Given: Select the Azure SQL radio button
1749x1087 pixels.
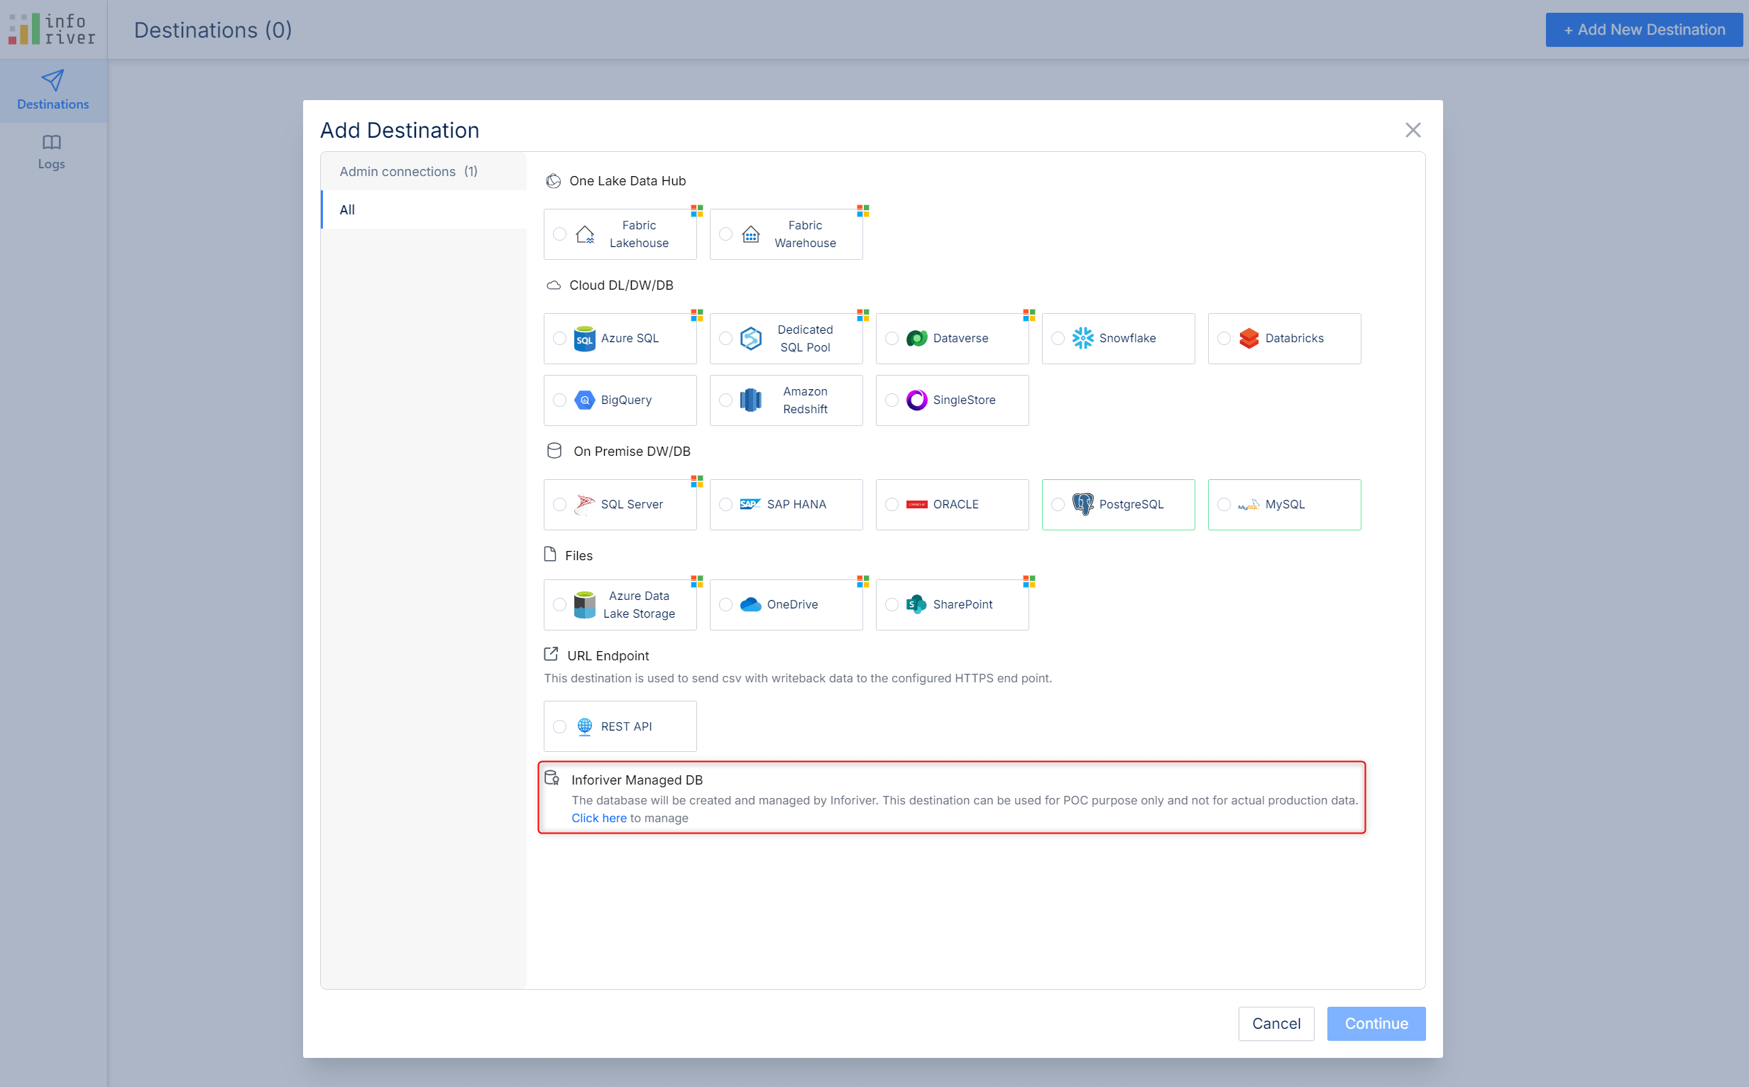Looking at the screenshot, I should [560, 339].
